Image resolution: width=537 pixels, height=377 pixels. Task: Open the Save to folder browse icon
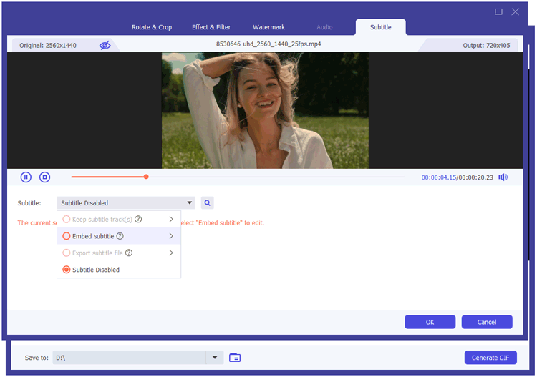[x=235, y=358]
